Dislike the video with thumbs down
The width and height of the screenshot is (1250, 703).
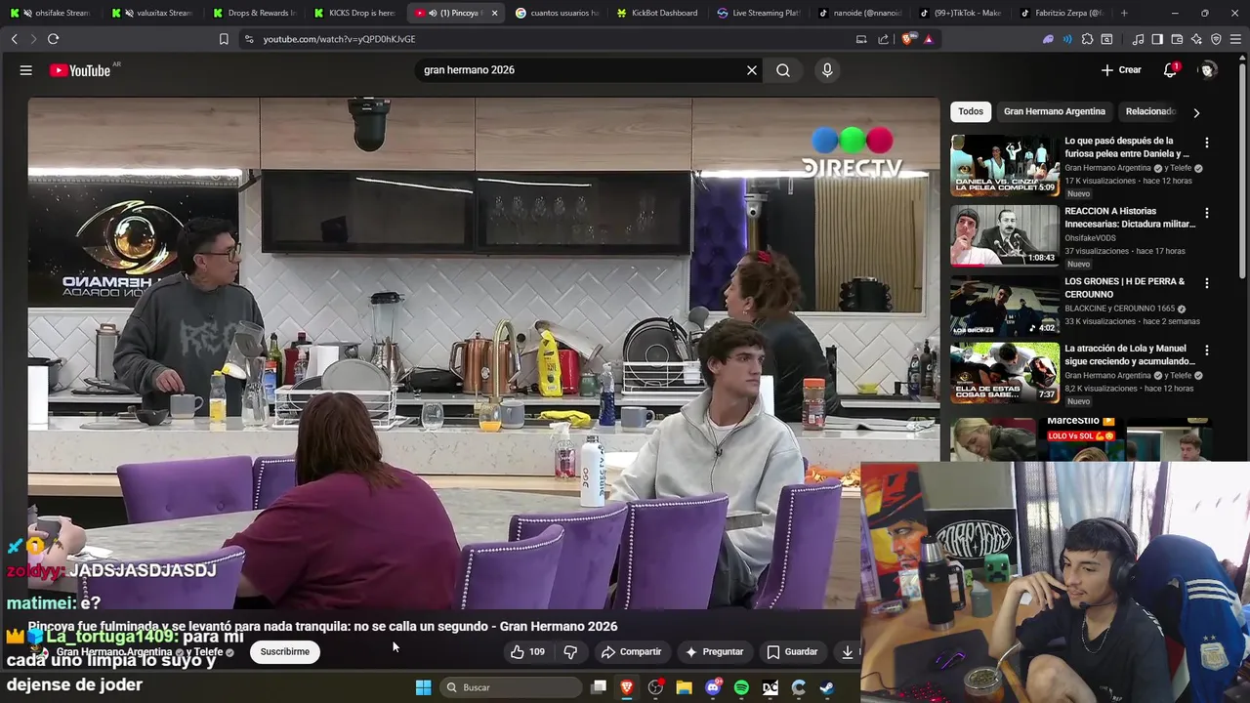571,652
